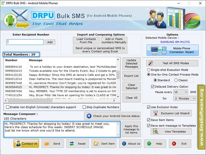Clear All numbers from the list
The width and height of the screenshot is (206, 155).
tap(131, 98)
